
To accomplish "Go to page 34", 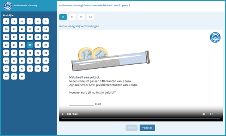I will [6, 61].
